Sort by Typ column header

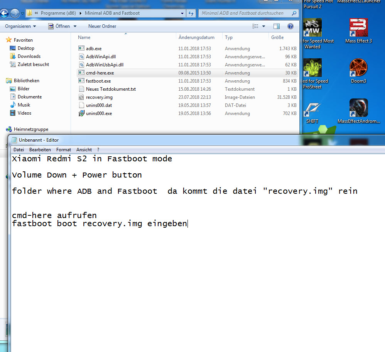tap(229, 37)
